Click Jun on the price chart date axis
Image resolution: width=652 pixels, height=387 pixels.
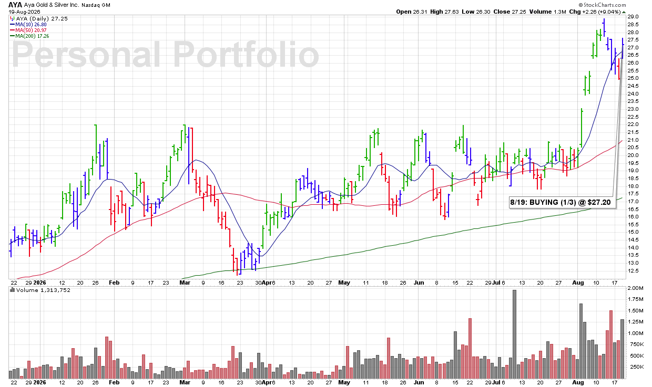(418, 283)
